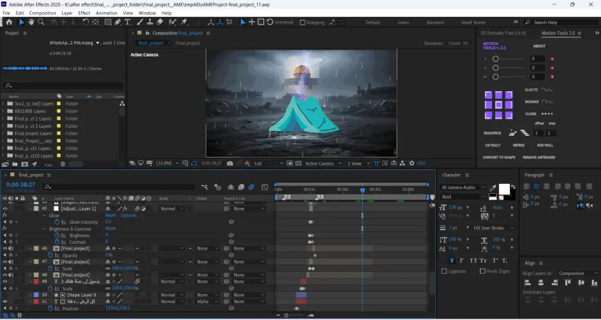Click center text alignment in Paragraph panel
Image resolution: width=601 pixels, height=320 pixels.
[x=537, y=186]
